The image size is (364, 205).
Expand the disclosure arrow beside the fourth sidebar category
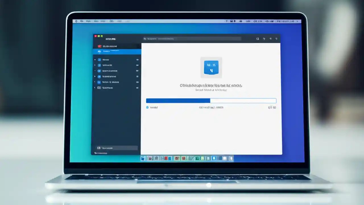click(95, 76)
